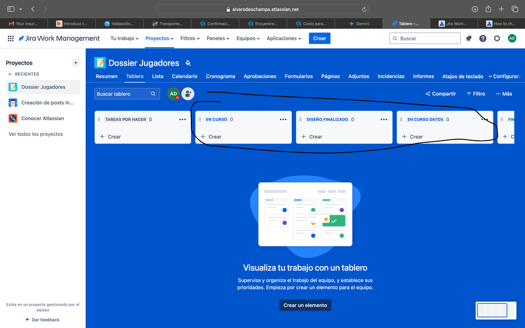
Task: Open a new Safari tab with plus
Action: [501, 9]
